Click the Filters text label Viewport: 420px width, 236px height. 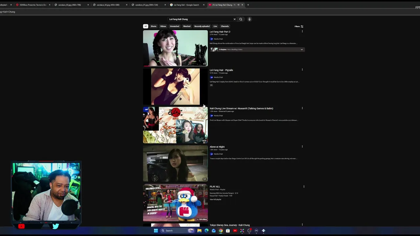[x=297, y=26]
